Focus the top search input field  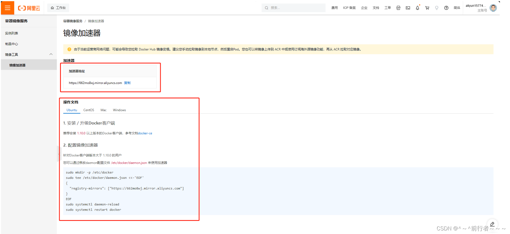click(x=293, y=8)
